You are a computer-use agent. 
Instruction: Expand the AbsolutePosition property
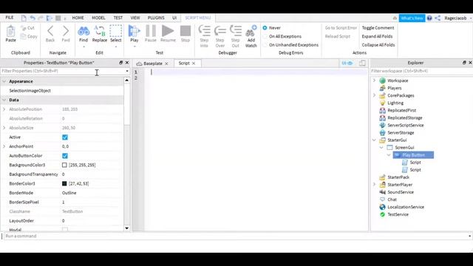(4, 109)
